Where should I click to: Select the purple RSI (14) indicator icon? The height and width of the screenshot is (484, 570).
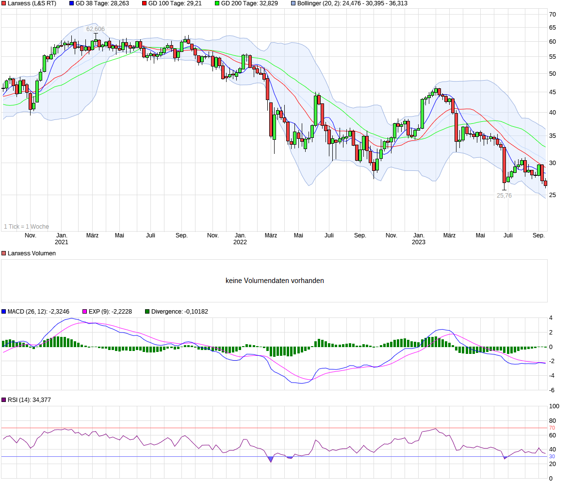[4, 399]
